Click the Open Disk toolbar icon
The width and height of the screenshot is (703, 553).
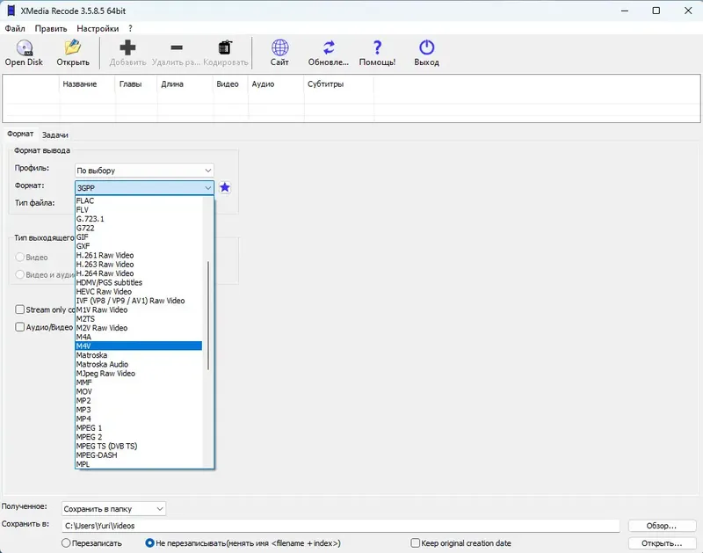[25, 47]
